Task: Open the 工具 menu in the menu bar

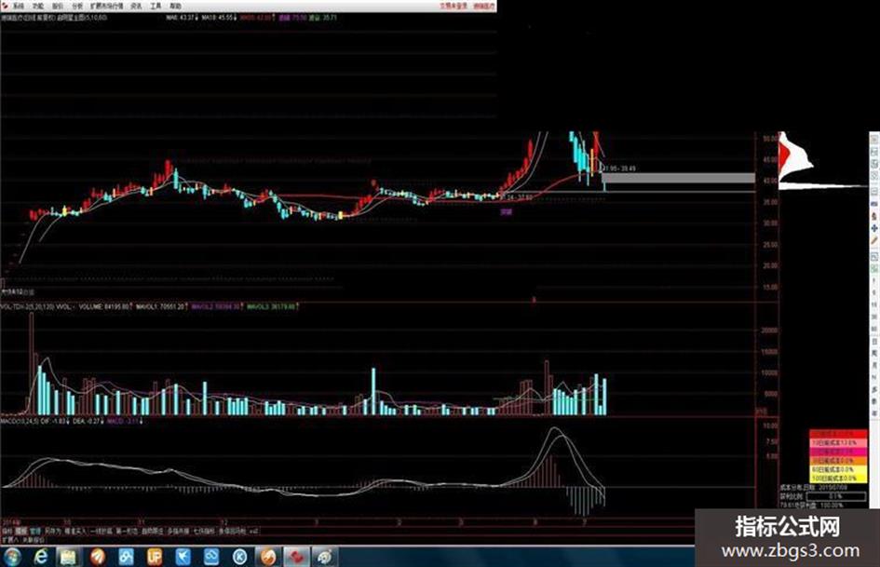Action: 156,7
